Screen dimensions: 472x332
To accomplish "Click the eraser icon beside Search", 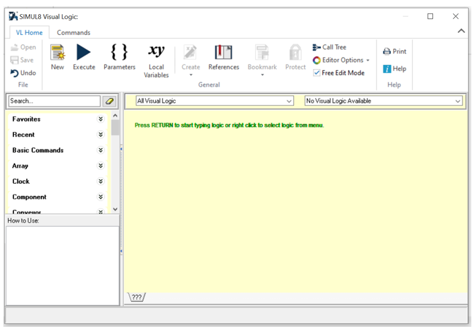I will tap(110, 101).
